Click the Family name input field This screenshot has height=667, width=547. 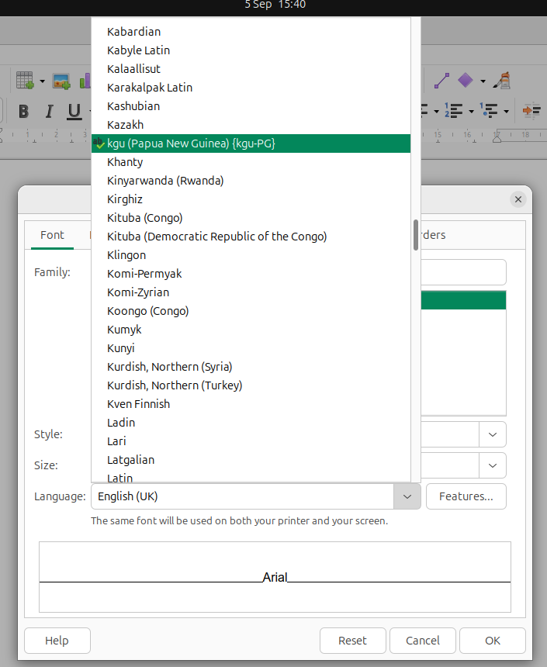(x=463, y=272)
